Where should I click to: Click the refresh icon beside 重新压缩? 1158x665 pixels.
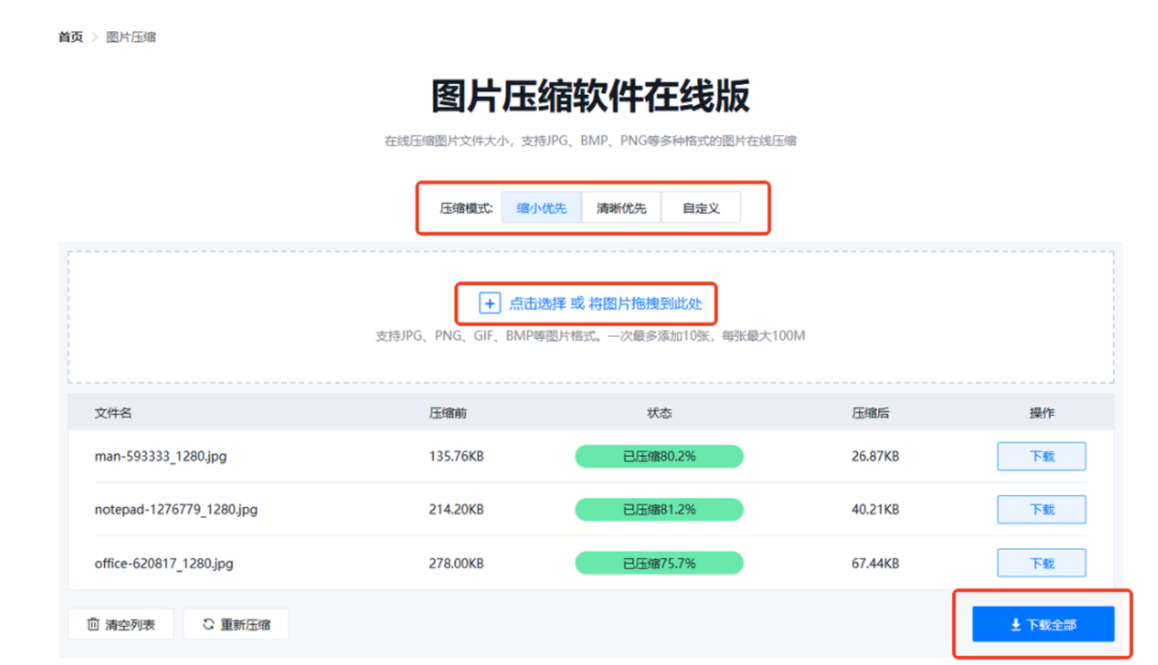tap(208, 624)
